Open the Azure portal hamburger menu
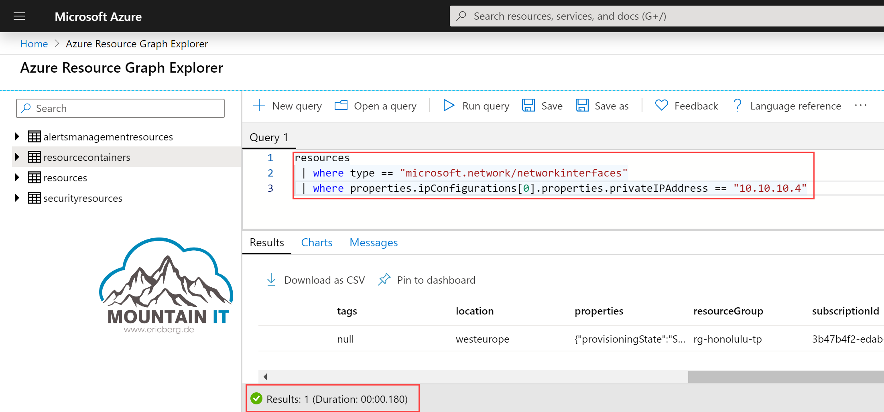 coord(19,16)
